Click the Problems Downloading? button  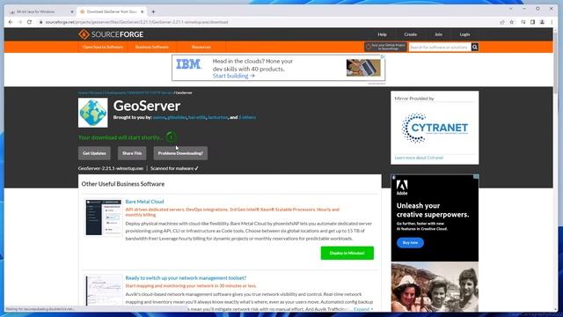[x=180, y=153]
